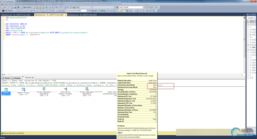Pin the Properties panel with pushpin icon
This screenshot has height=139, width=257.
[x=253, y=15]
